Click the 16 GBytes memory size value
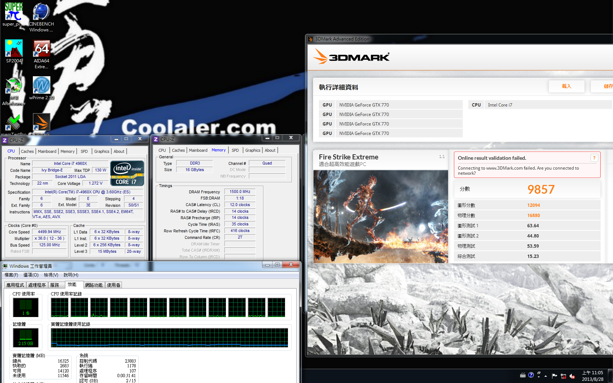The width and height of the screenshot is (613, 383). pyautogui.click(x=195, y=170)
